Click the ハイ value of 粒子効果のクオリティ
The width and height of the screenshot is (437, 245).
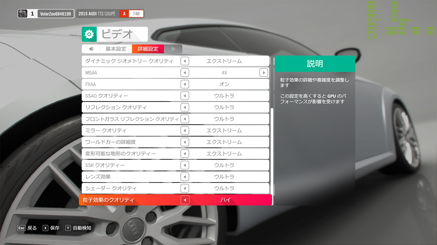[225, 200]
